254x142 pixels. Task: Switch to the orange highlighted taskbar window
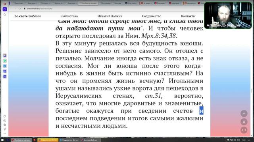coord(48,140)
